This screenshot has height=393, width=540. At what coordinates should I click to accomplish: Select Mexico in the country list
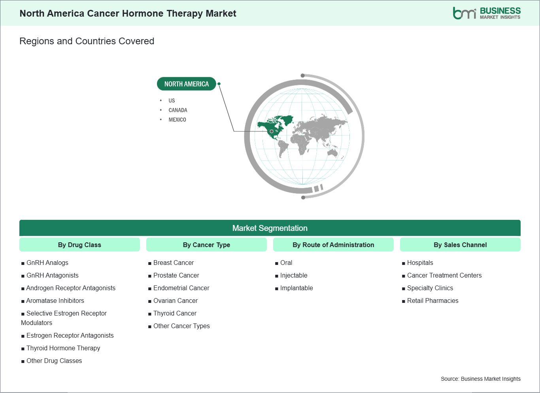[x=177, y=119]
